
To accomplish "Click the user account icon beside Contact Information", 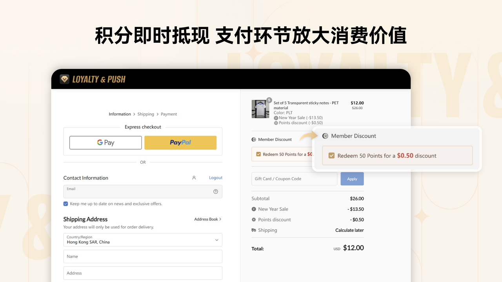I will coord(194,177).
